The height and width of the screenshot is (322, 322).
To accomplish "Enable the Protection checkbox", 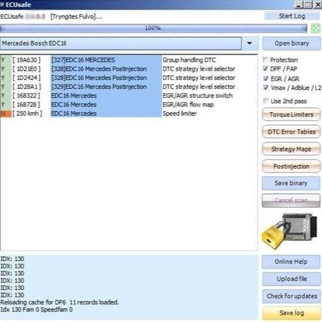I will (x=266, y=60).
